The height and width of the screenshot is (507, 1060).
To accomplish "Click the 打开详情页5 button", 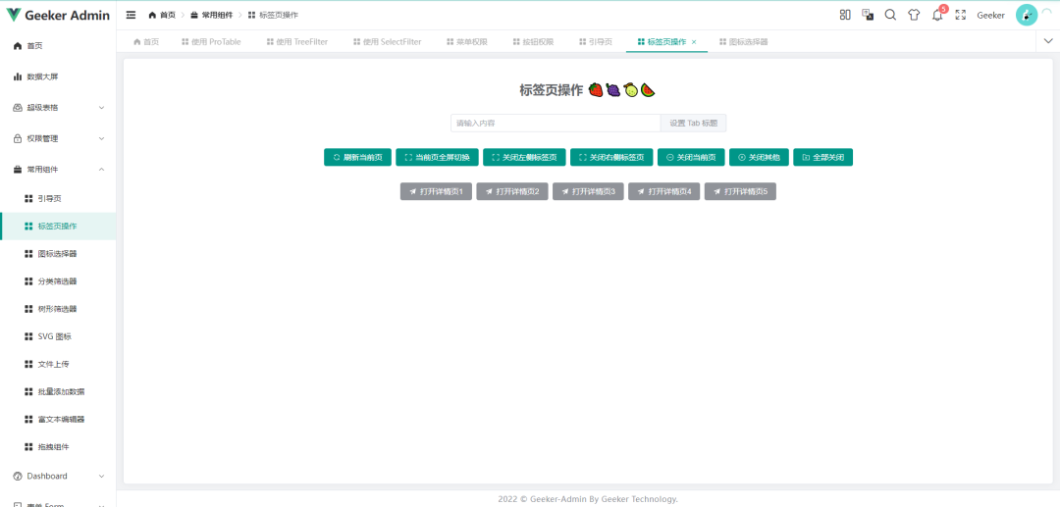I will [x=740, y=192].
